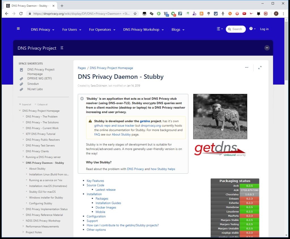Click the link icon beside NLnet Labs
Viewport: 290px width, 239px height.
[x=22, y=89]
